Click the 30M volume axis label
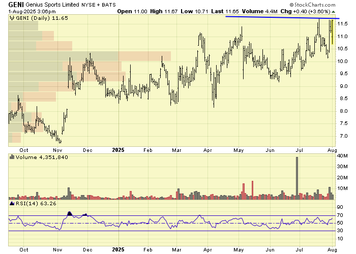356x254 pixels. point(342,167)
